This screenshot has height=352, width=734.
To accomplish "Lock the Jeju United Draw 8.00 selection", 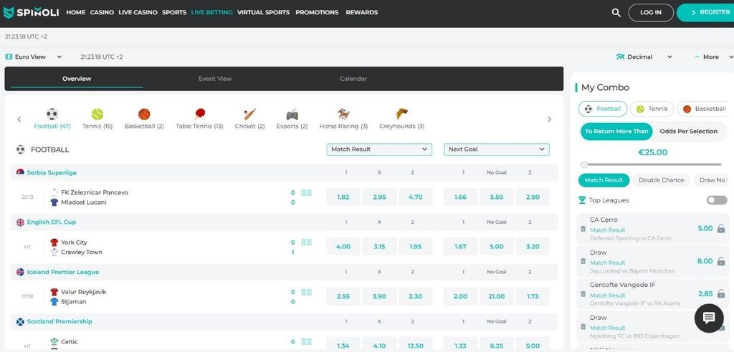I will (721, 261).
